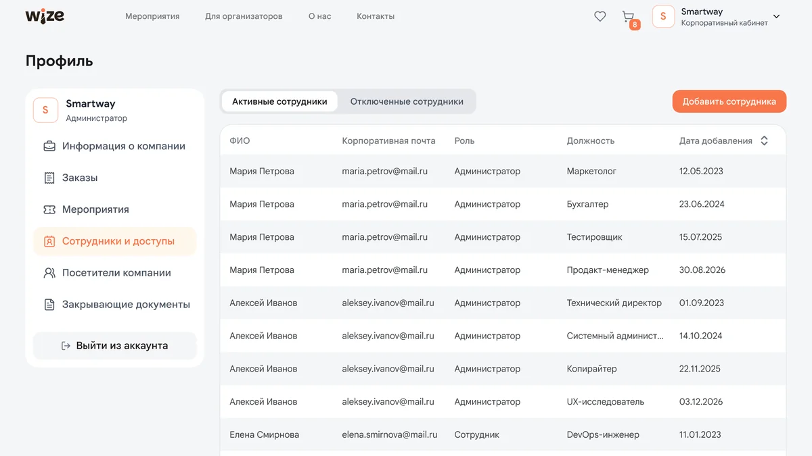812x456 pixels.
Task: Click the briefcase icon for company information
Action: [49, 146]
